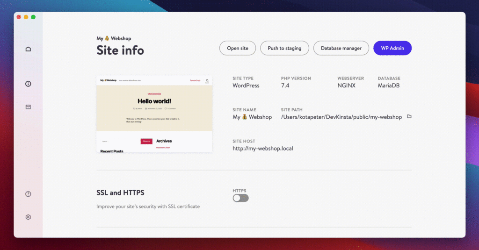Click the WordPress site type value

tap(246, 86)
